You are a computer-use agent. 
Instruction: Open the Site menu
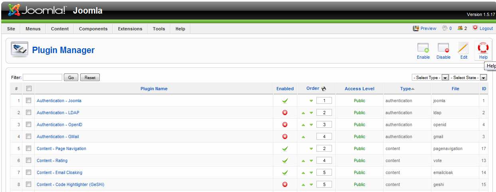coord(11,29)
